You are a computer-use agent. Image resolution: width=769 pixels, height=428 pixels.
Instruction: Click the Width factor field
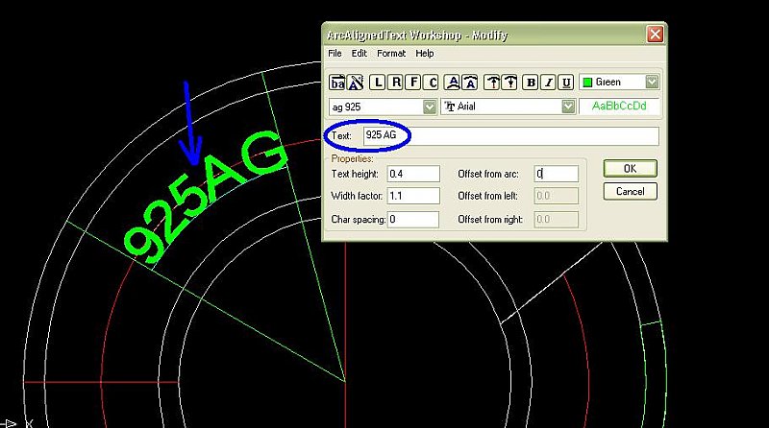coord(413,196)
